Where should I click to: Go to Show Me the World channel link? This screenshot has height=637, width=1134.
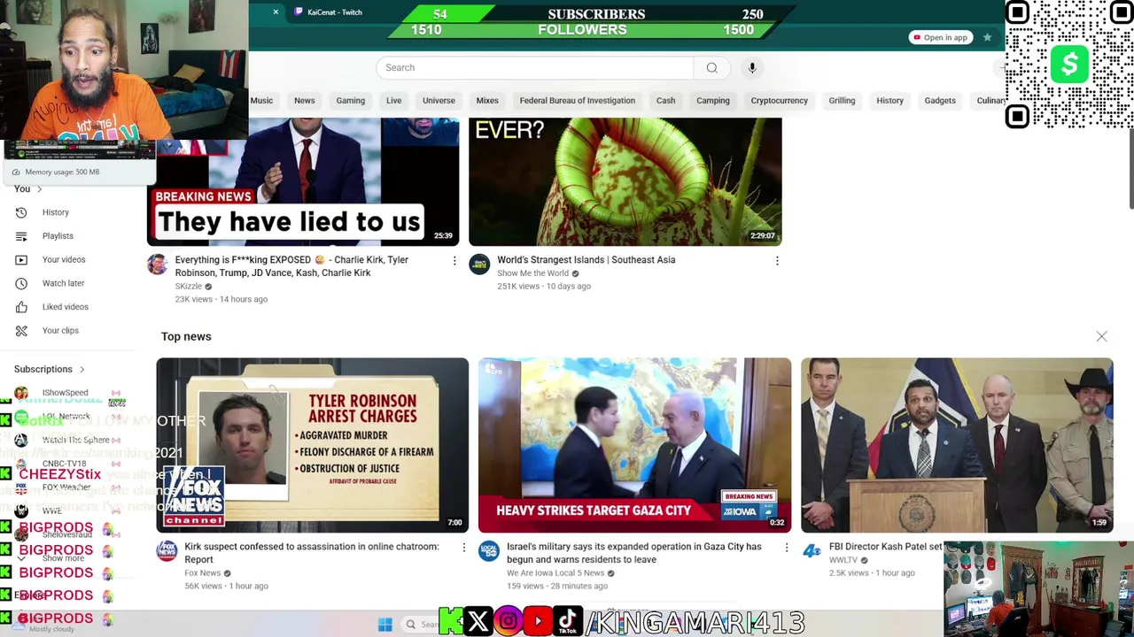click(x=532, y=273)
